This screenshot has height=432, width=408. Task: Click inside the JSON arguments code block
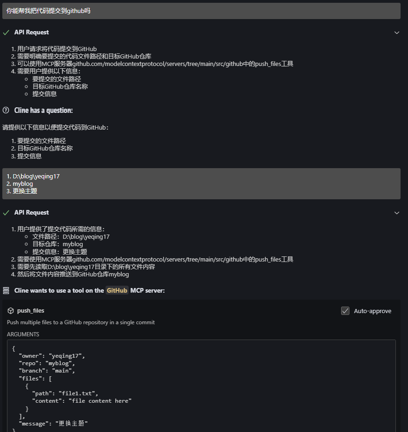point(201,386)
